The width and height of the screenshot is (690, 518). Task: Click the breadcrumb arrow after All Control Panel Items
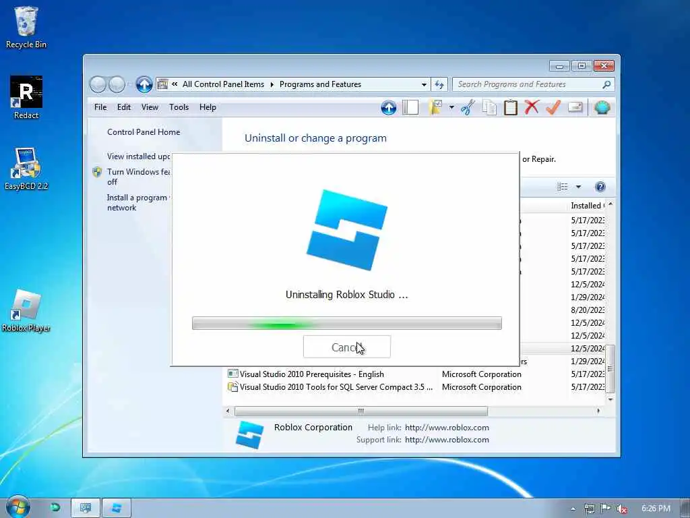(272, 84)
